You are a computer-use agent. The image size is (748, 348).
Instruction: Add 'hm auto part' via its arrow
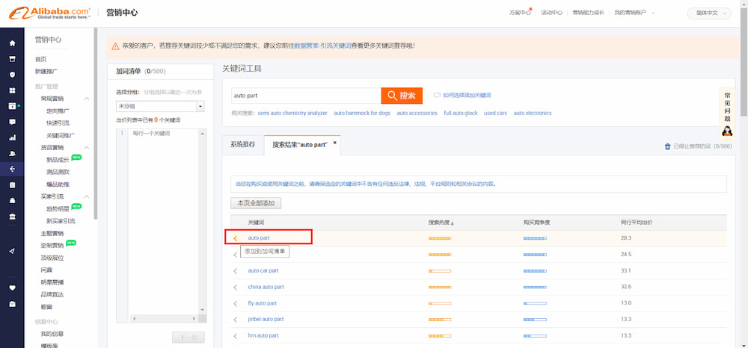click(x=235, y=335)
